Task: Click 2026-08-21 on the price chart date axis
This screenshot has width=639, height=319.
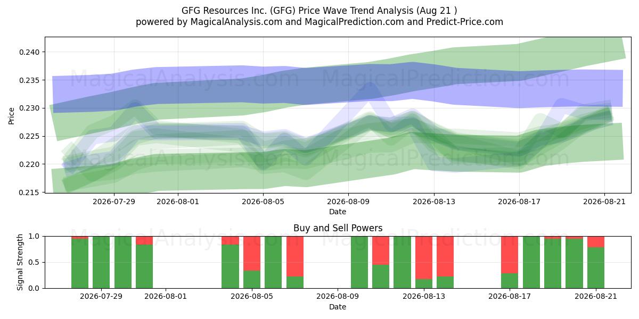Action: [604, 202]
